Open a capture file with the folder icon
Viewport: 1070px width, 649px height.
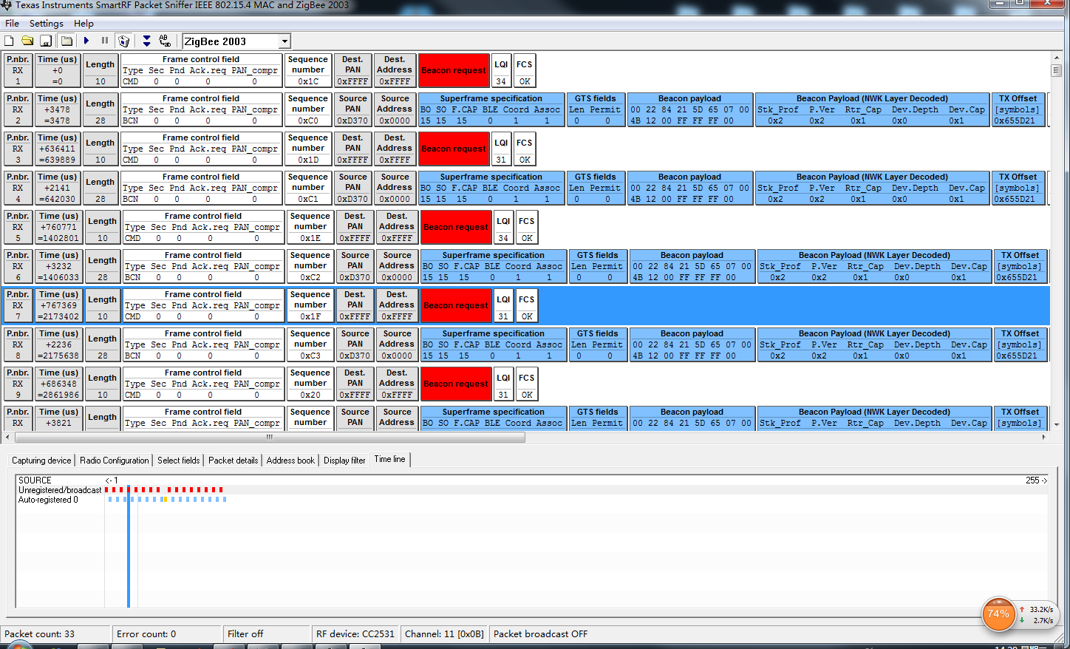27,41
